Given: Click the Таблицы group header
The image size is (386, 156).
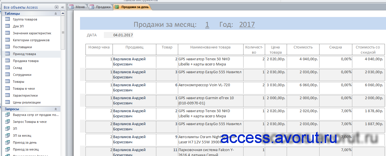Looking at the screenshot, I should click(x=31, y=14).
